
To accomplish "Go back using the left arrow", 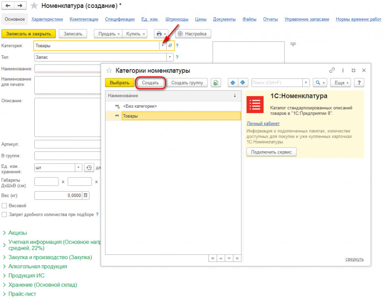I will tap(8, 5).
